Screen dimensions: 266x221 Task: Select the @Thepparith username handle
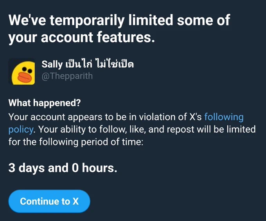coord(67,76)
